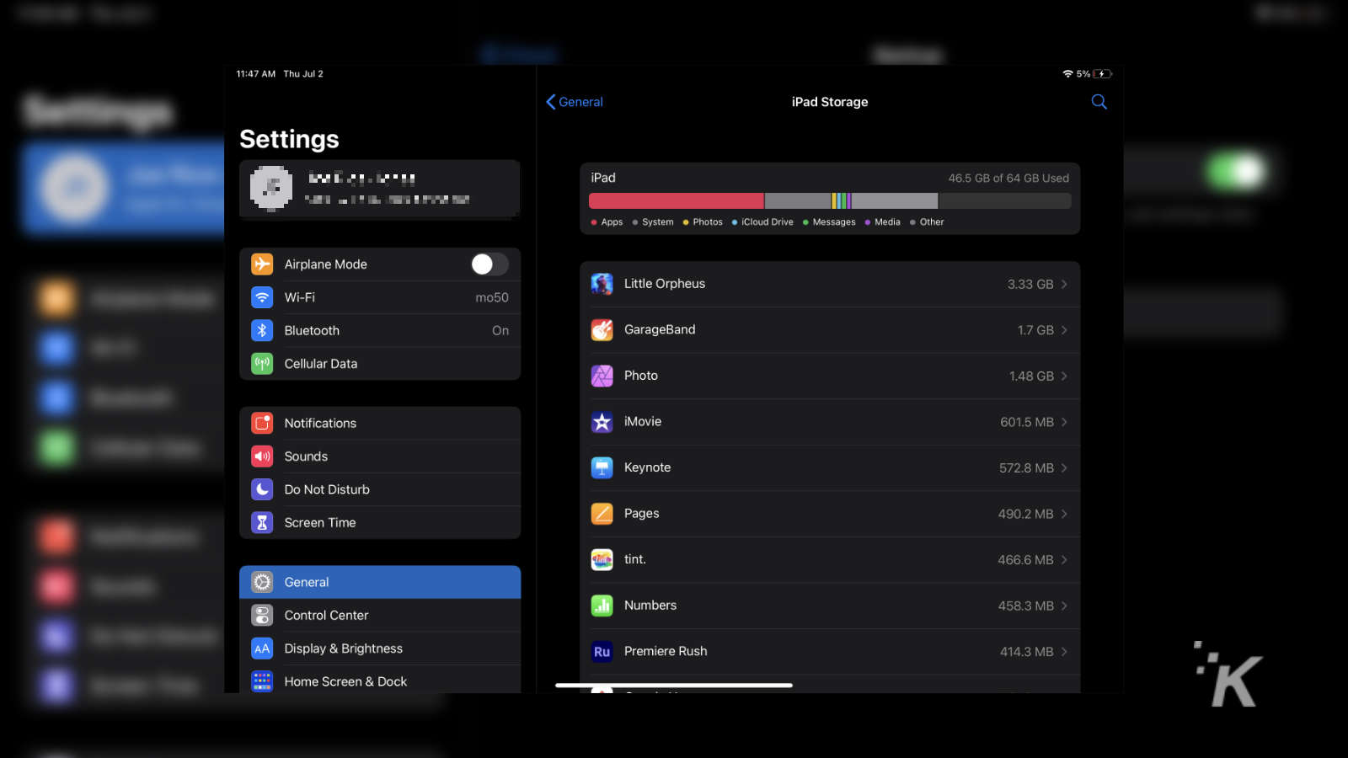Tap the Notifications icon
Image resolution: width=1348 pixels, height=758 pixels.
tap(262, 423)
